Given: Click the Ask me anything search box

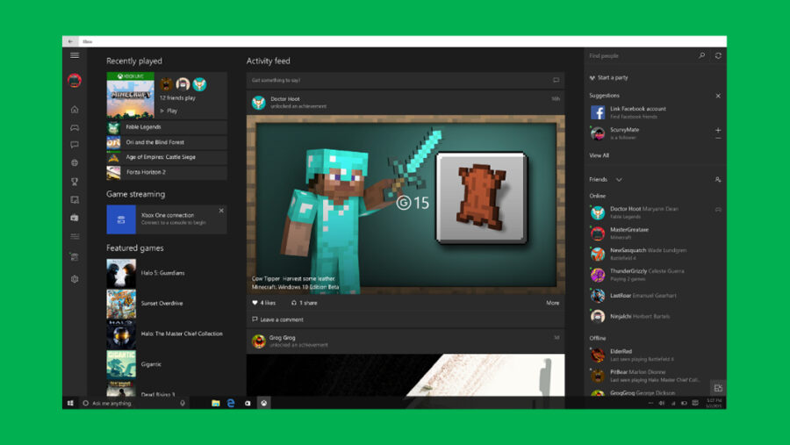Looking at the screenshot, I should pyautogui.click(x=133, y=403).
